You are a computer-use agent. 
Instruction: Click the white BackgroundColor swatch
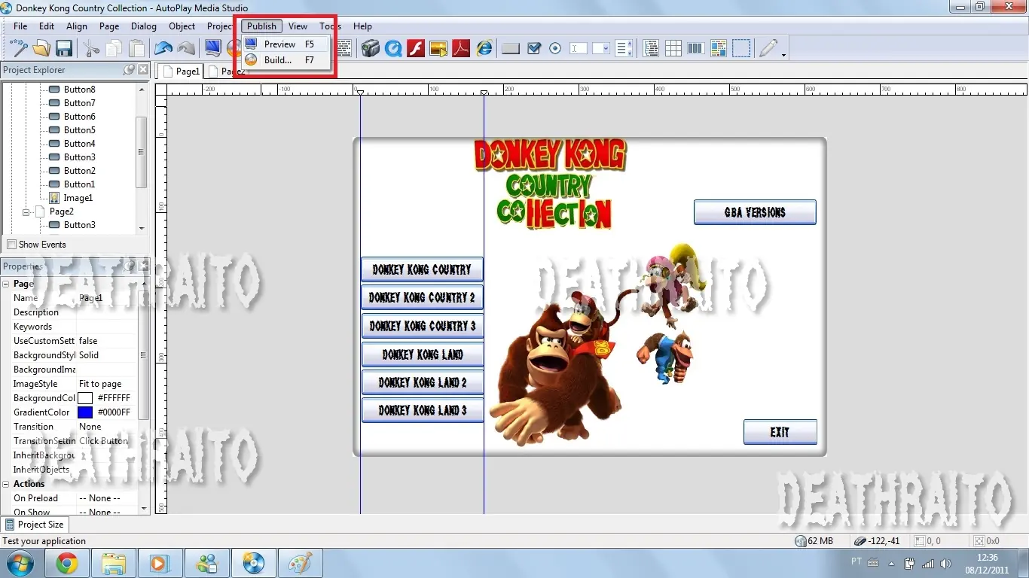[x=85, y=398]
